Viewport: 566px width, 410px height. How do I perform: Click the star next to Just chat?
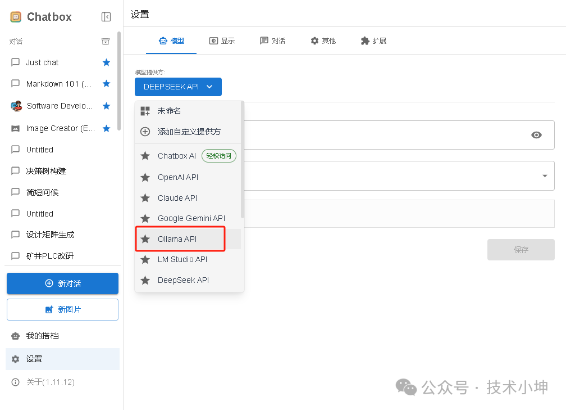(106, 62)
